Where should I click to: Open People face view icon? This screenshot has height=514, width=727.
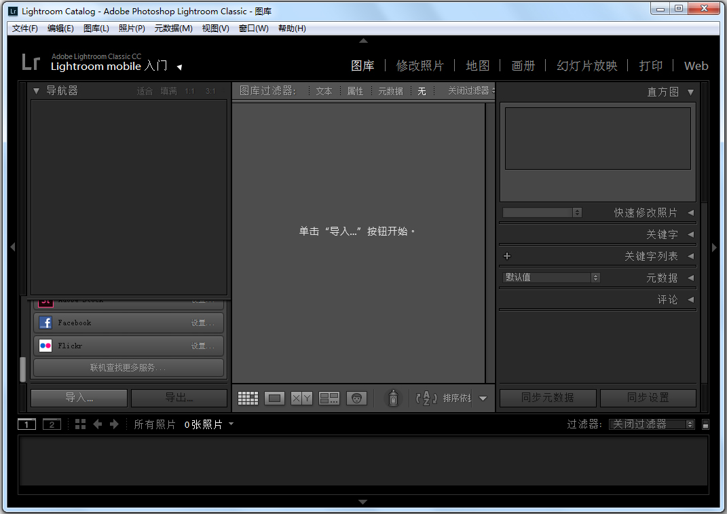pos(356,398)
